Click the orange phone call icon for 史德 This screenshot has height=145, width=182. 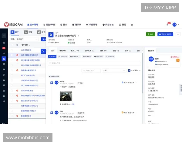click(x=178, y=60)
